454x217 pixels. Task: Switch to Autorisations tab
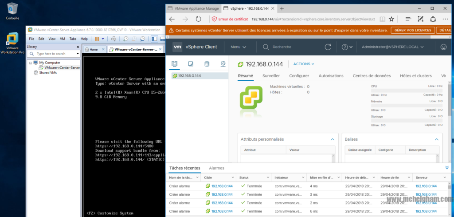click(x=331, y=76)
